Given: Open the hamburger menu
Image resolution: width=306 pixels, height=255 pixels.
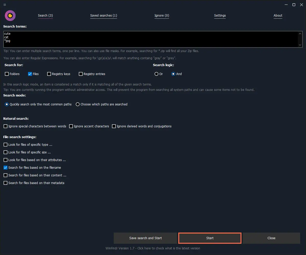Looking at the screenshot, I should tap(5, 5).
